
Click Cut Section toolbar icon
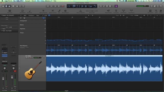pyautogui.click(x=116, y=11)
